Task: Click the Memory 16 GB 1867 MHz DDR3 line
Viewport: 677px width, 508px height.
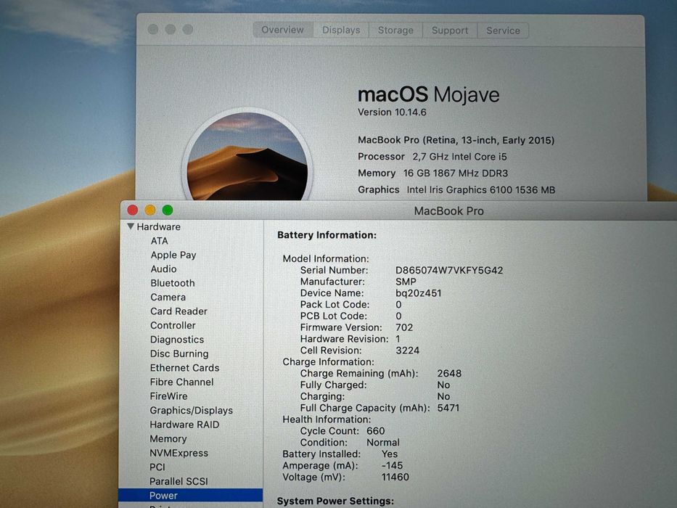Action: tap(432, 173)
